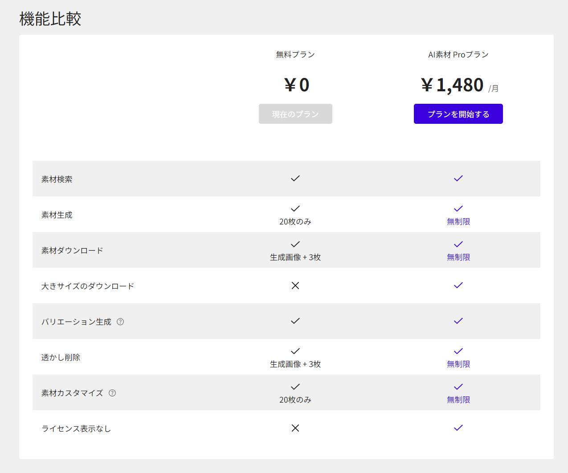The width and height of the screenshot is (568, 473).
Task: Click 無制限 text in 素材生成 row
Action: [x=458, y=222]
